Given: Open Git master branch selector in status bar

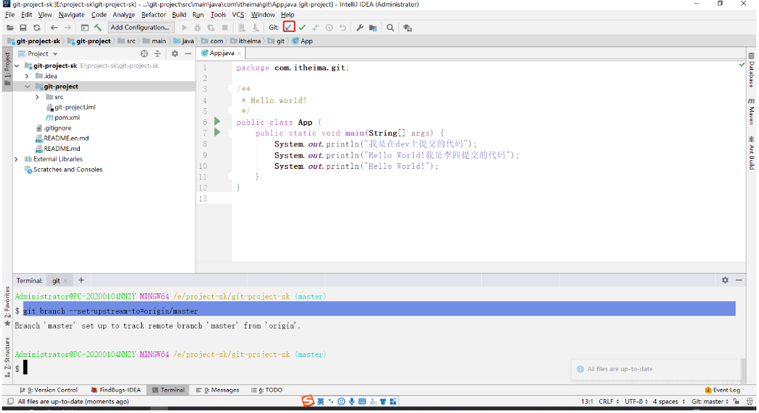Looking at the screenshot, I should (710, 402).
